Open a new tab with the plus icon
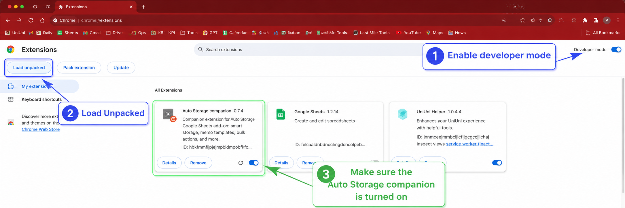Image resolution: width=625 pixels, height=208 pixels. coord(143,7)
